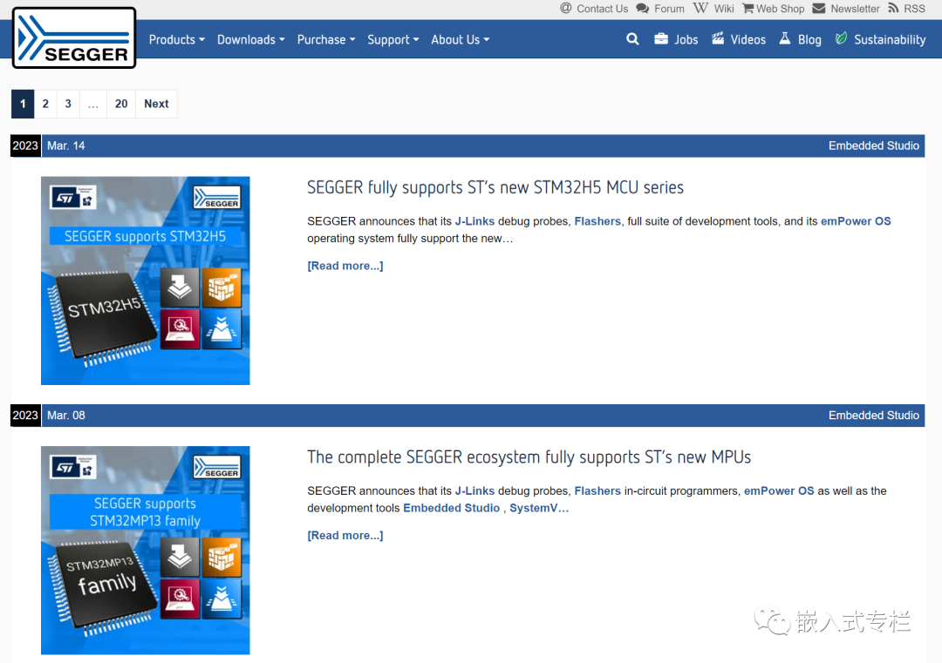Screen dimensions: 942x663
Task: Click the SystemV… link in article text
Action: tap(539, 508)
